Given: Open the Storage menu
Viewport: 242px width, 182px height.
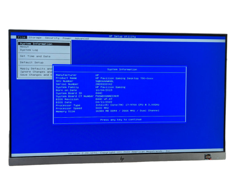Looking at the screenshot, I should tap(35, 37).
